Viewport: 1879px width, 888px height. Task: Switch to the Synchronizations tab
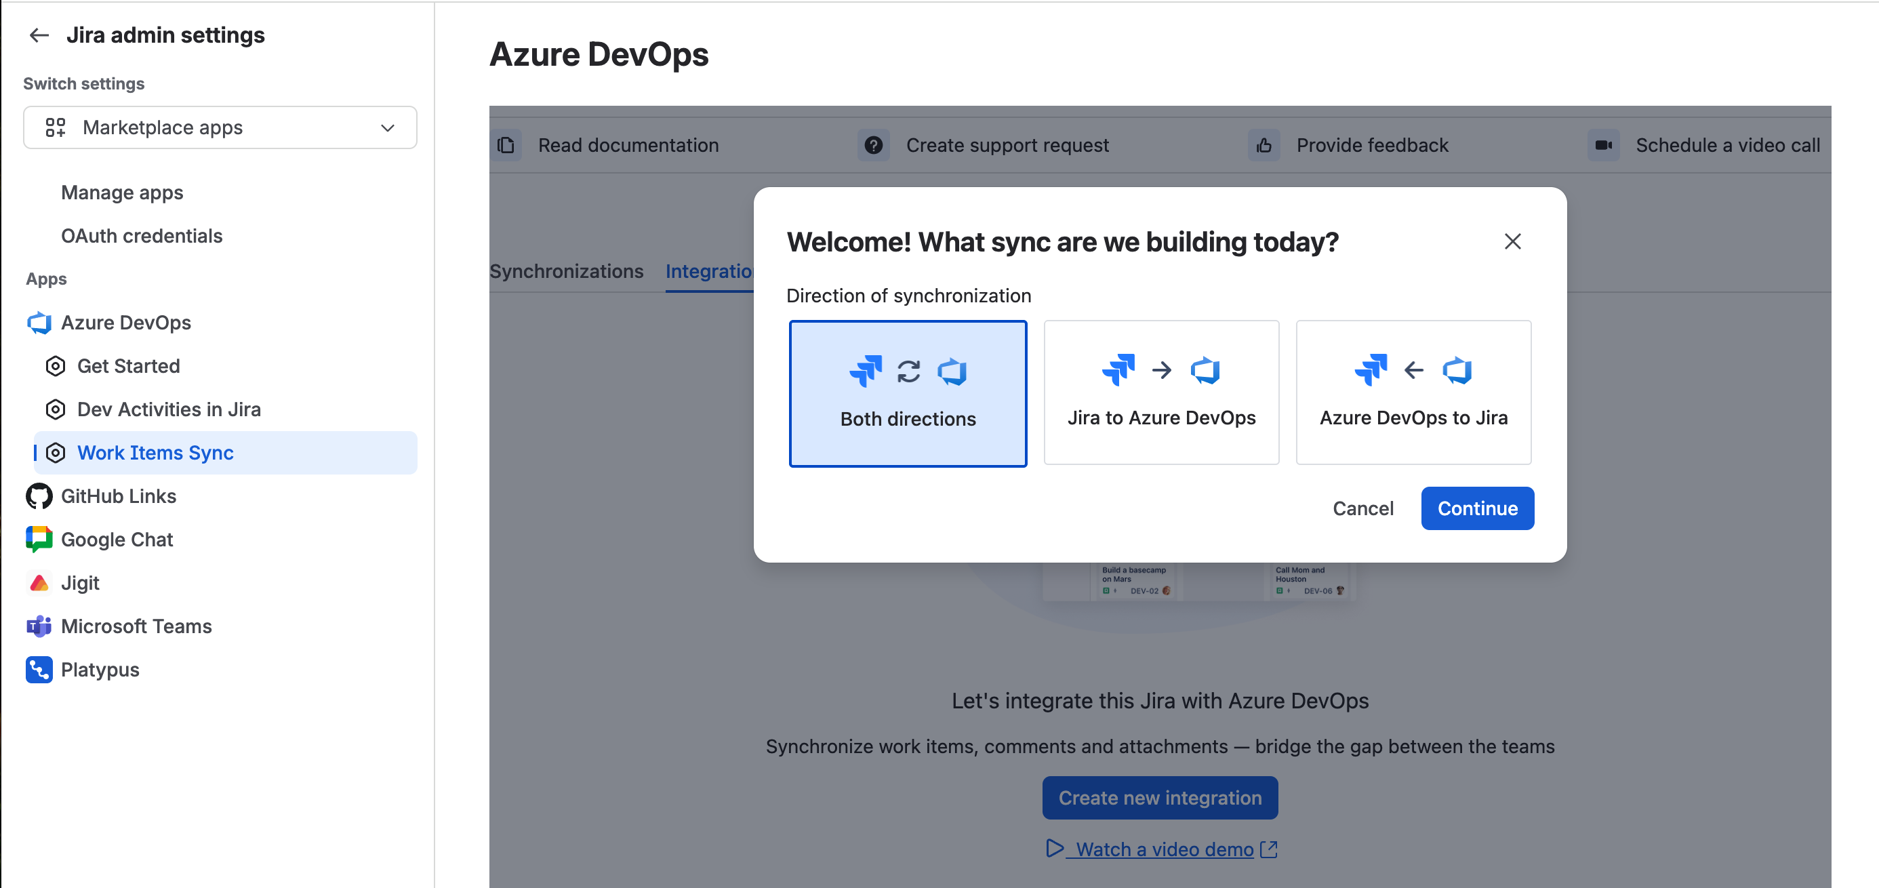tap(566, 271)
